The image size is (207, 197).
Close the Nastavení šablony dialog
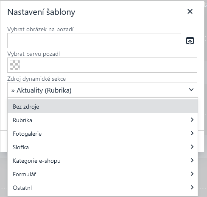190,11
